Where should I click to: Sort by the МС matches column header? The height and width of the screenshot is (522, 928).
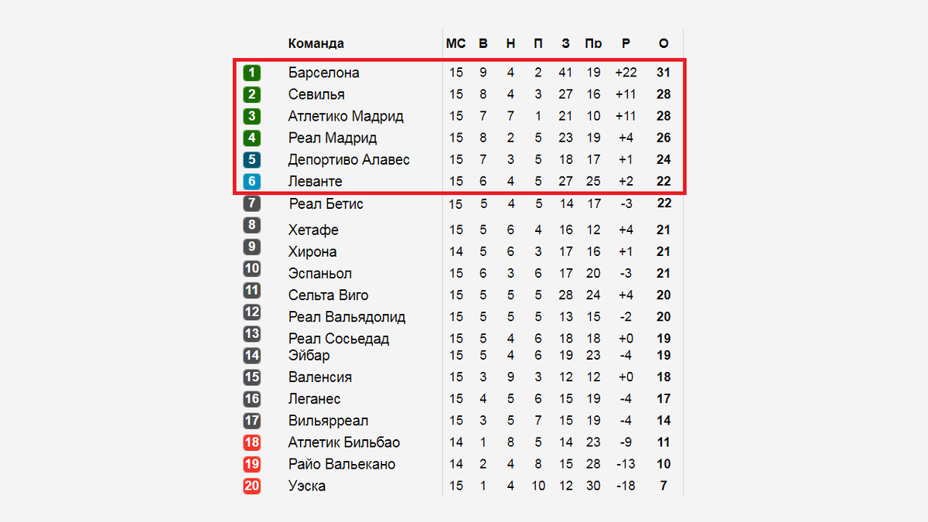(x=455, y=43)
